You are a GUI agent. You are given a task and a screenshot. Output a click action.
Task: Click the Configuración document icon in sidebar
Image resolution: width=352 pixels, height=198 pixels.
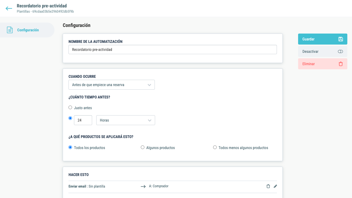[x=10, y=30]
